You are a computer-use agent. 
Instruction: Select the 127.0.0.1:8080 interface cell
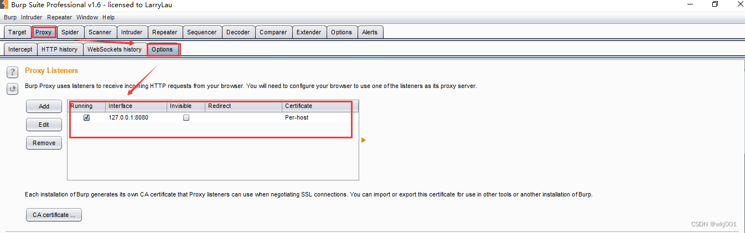coord(137,117)
